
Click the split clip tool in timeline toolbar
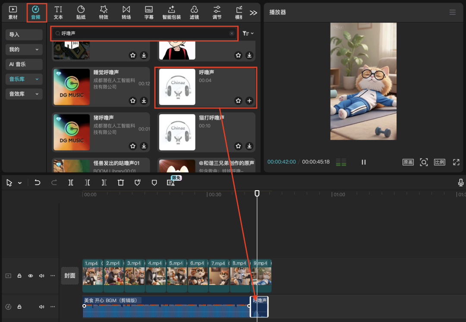point(71,183)
